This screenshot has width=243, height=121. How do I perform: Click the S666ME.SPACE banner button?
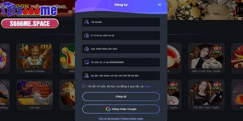tap(30, 24)
